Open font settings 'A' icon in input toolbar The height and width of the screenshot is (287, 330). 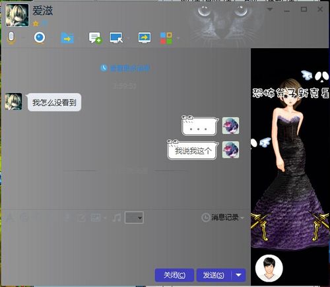pos(10,218)
